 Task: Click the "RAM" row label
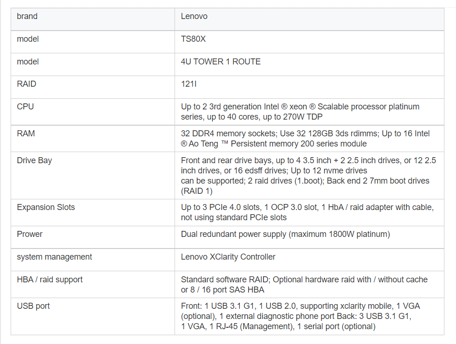(x=26, y=134)
